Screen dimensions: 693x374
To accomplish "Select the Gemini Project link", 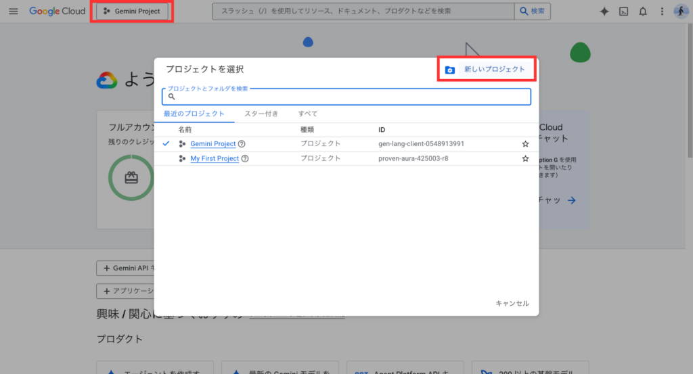I will click(213, 143).
